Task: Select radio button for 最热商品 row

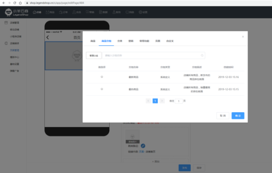Action: pos(102,89)
